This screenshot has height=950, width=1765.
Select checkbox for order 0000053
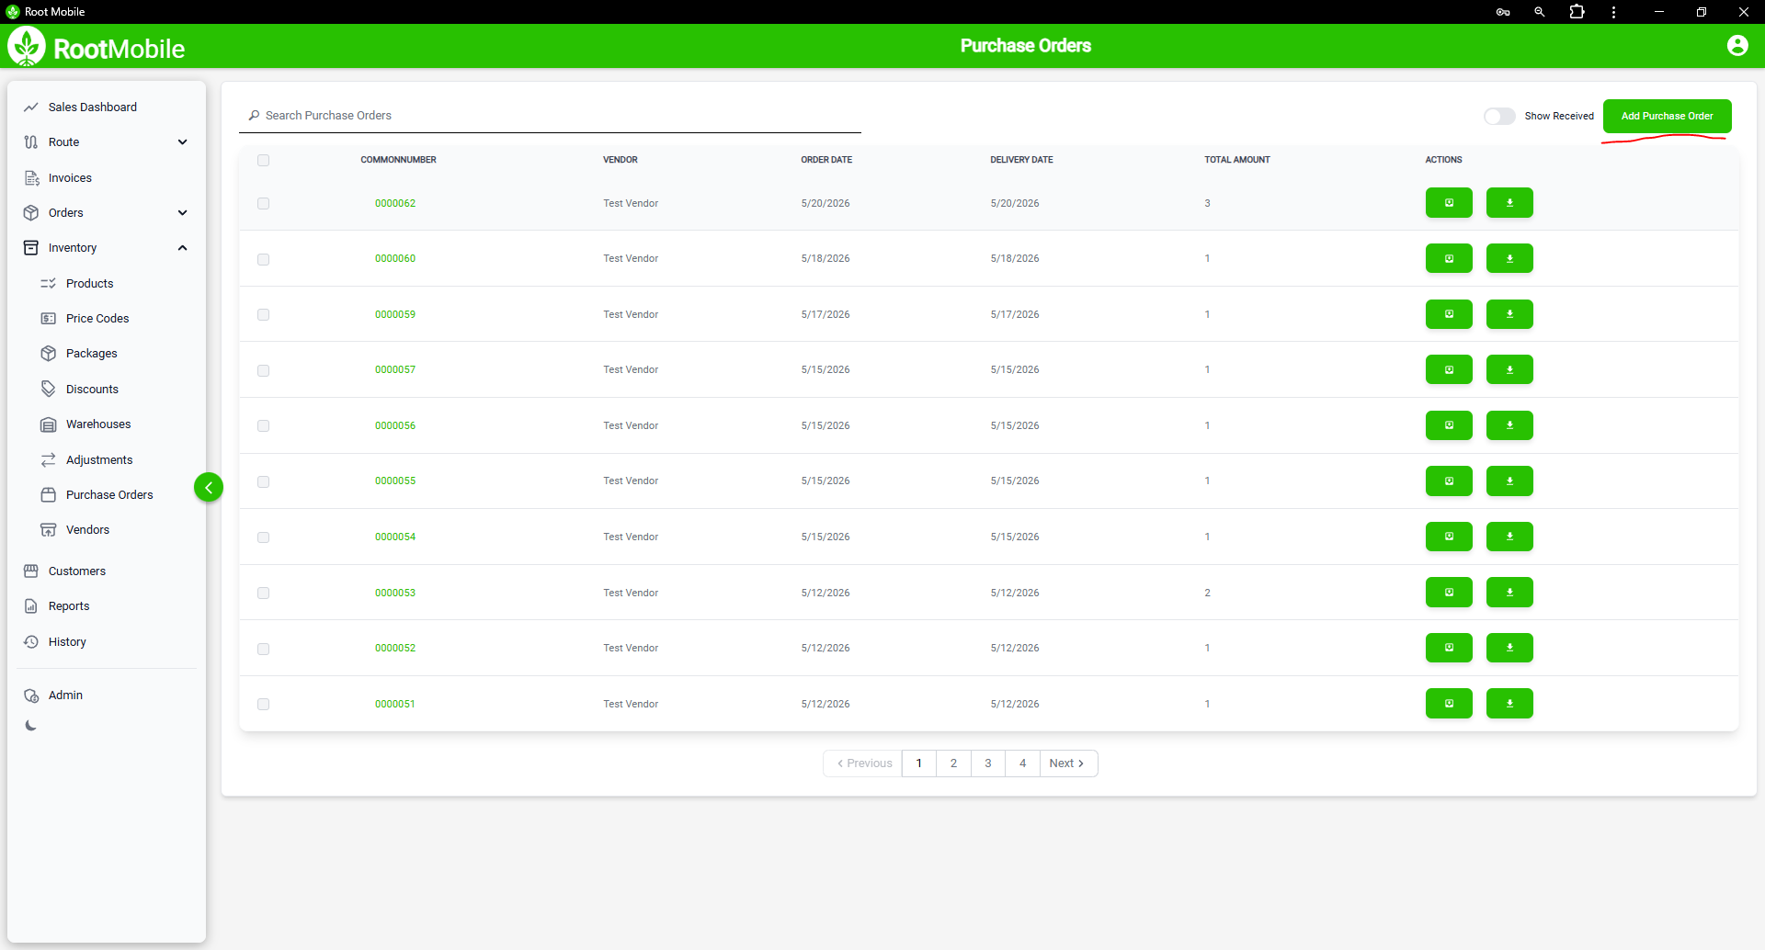[x=264, y=594]
